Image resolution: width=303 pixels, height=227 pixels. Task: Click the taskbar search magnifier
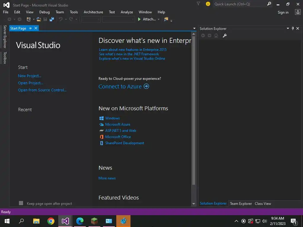click(21, 221)
